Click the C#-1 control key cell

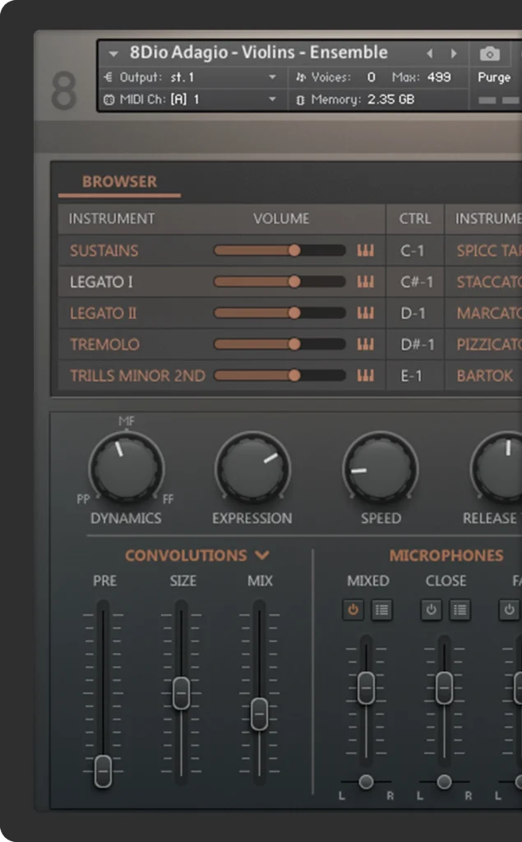pyautogui.click(x=416, y=282)
